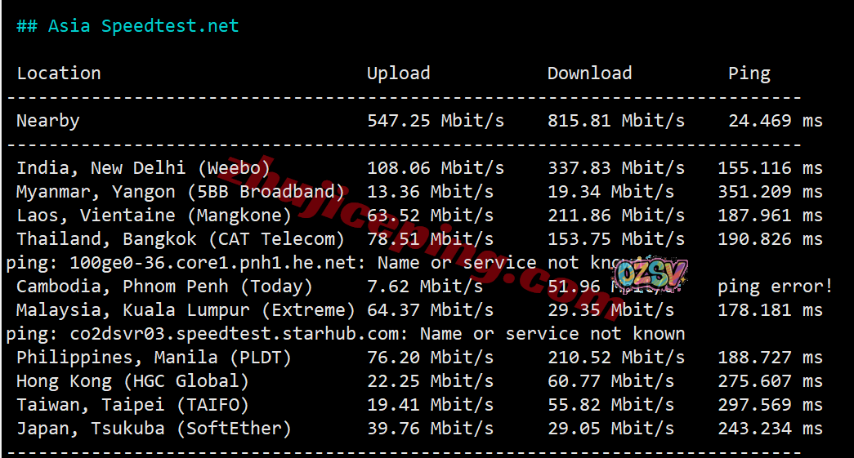Screen dimensions: 854x458
Task: Click the 'ping error!' text
Action: tap(775, 287)
